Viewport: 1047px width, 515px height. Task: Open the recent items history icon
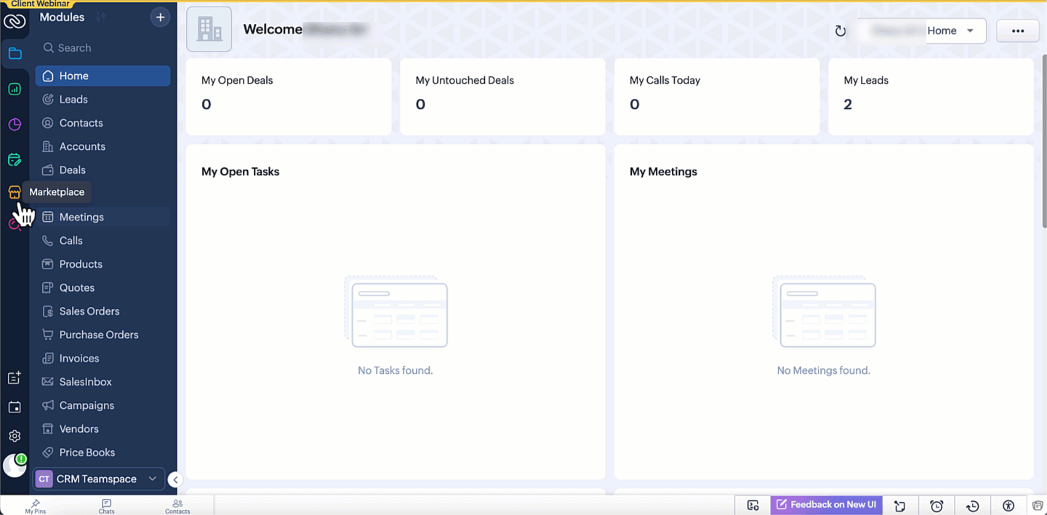click(972, 506)
